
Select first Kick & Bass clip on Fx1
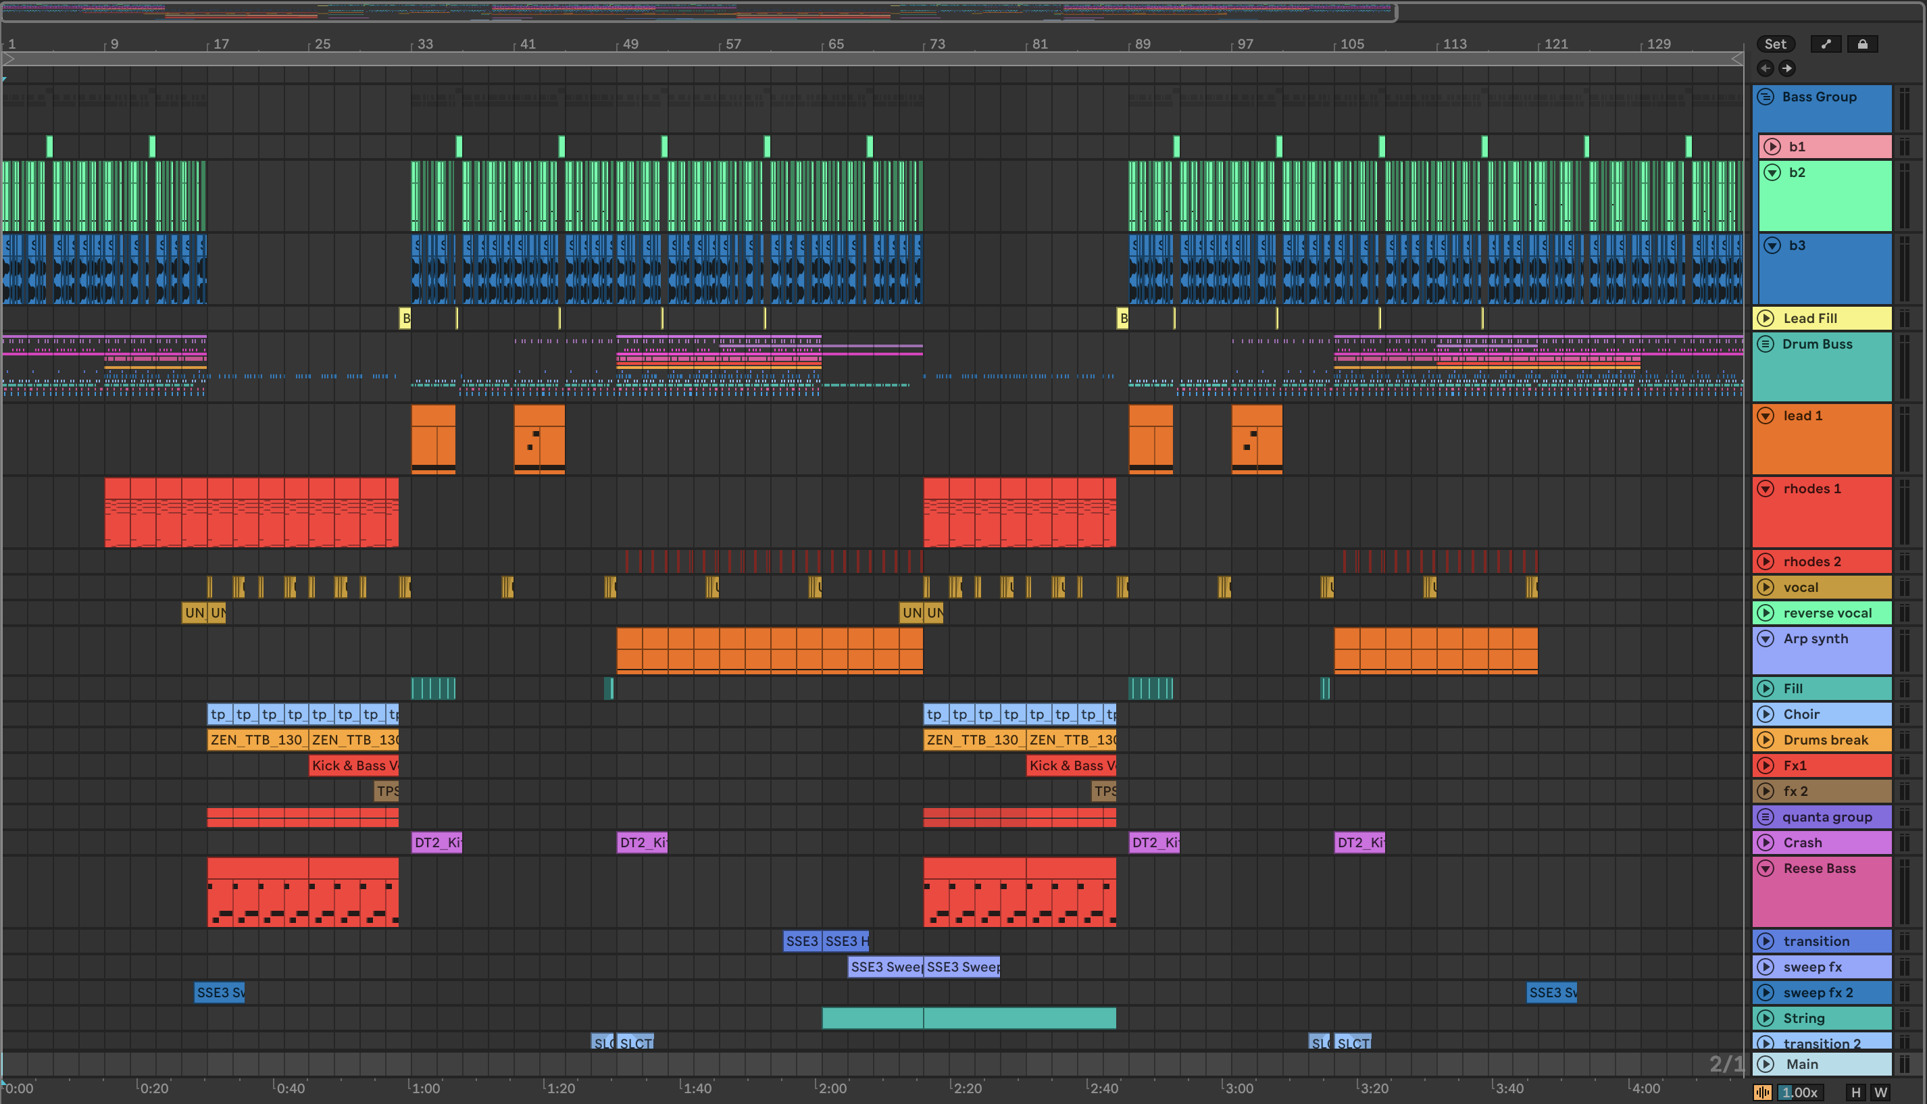[x=354, y=766]
